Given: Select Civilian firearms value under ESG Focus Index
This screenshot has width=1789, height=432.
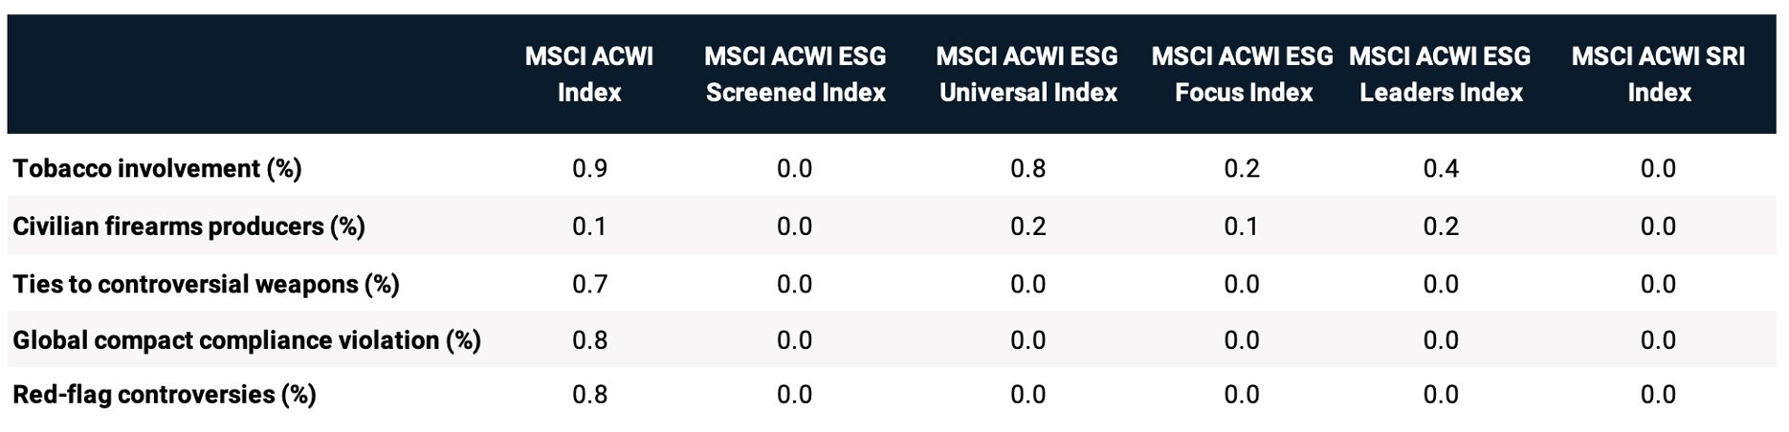Looking at the screenshot, I should coord(1242,227).
